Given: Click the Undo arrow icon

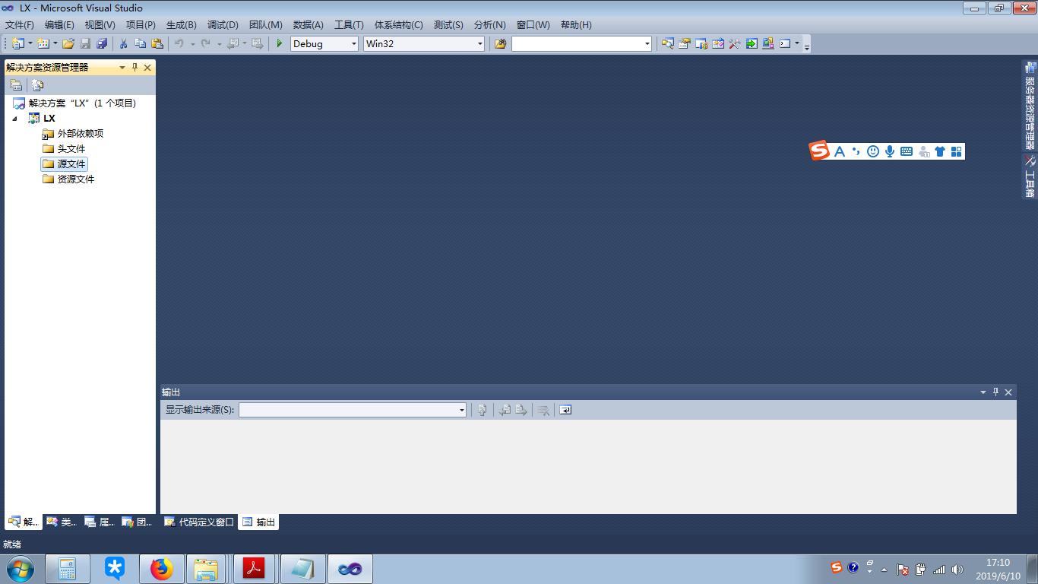Looking at the screenshot, I should click(x=179, y=43).
